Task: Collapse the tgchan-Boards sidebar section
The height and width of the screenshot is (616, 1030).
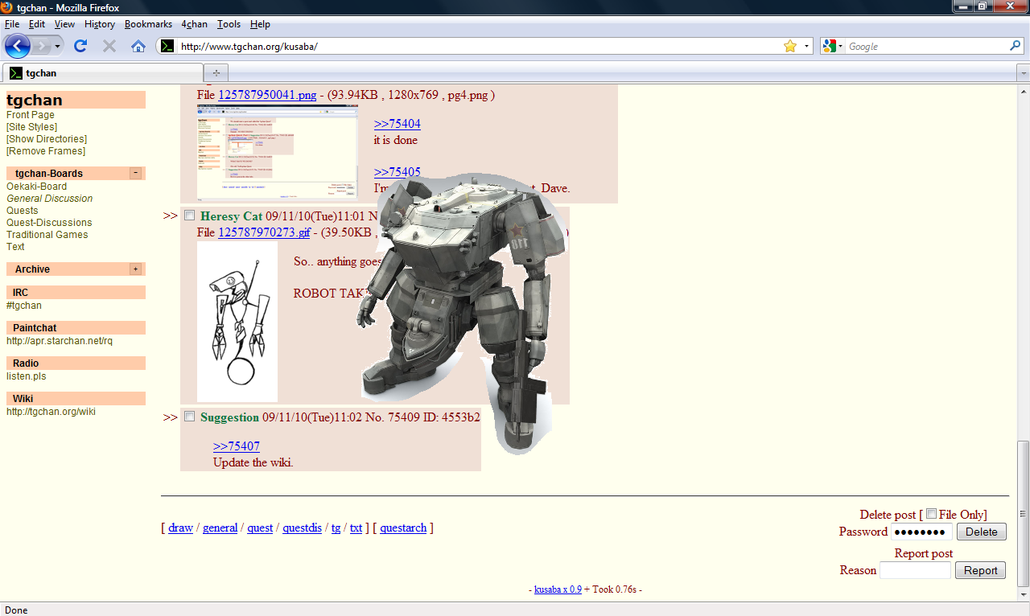Action: (135, 173)
